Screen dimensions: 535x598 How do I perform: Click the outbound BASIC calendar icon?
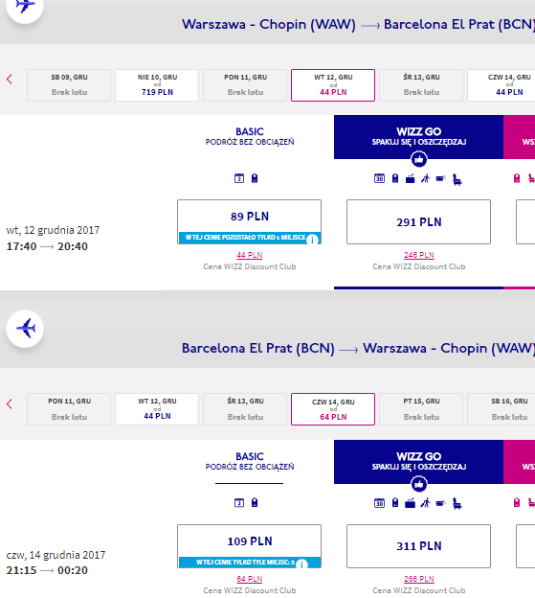[239, 178]
